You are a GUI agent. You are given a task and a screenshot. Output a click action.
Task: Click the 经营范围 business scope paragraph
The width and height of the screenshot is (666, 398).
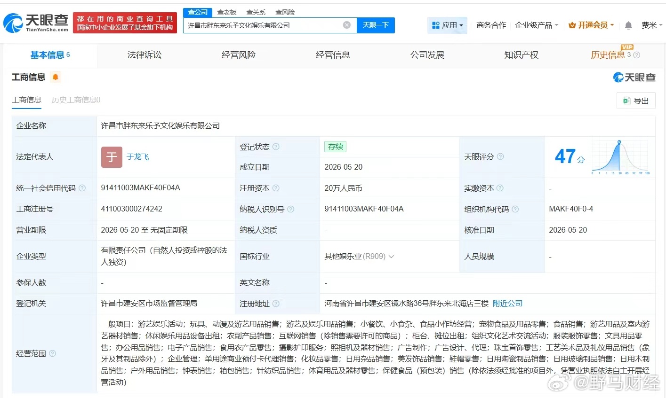tap(376, 353)
